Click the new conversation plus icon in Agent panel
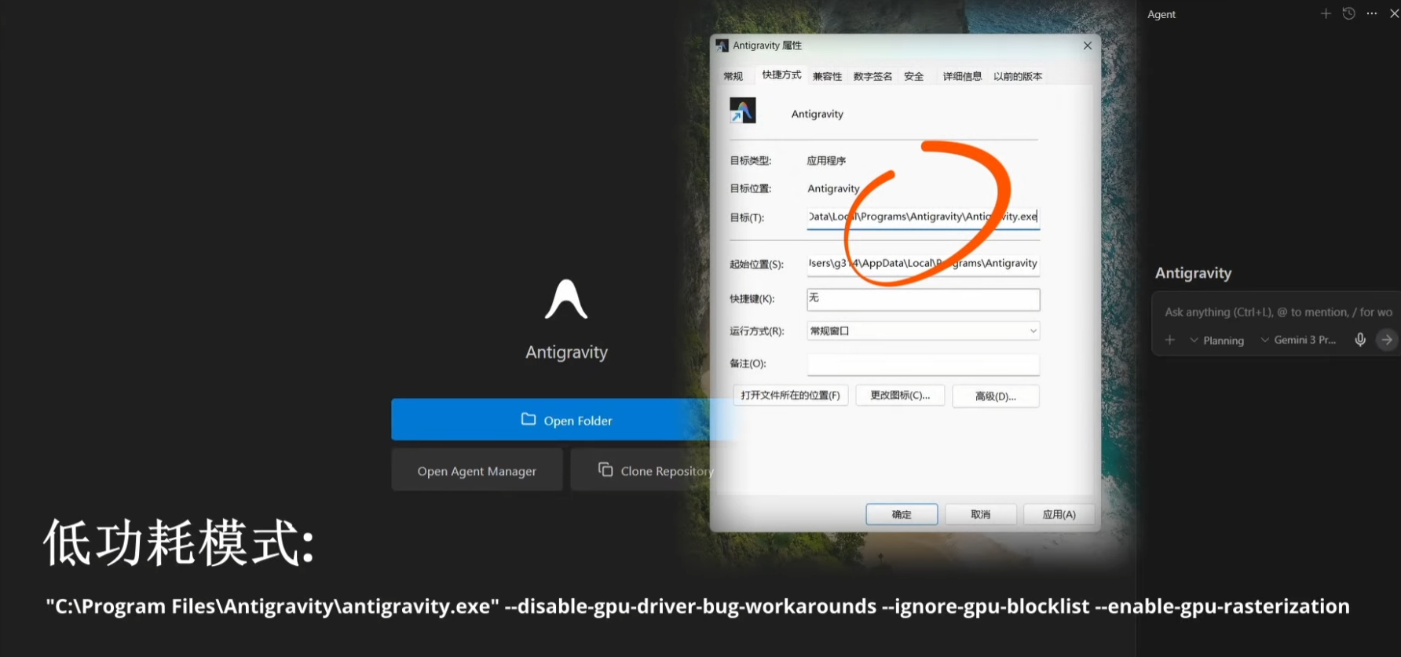Screen dimensions: 1401x657 click(1326, 13)
